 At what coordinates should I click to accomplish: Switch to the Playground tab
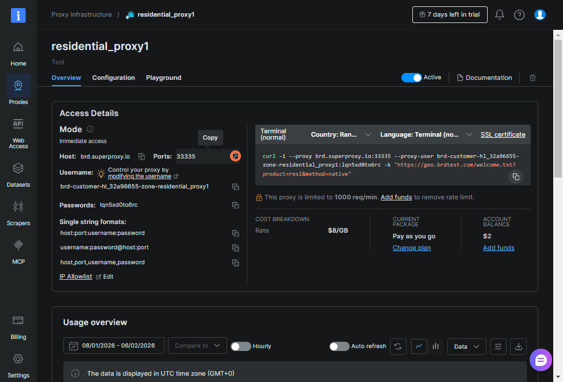[x=163, y=78]
